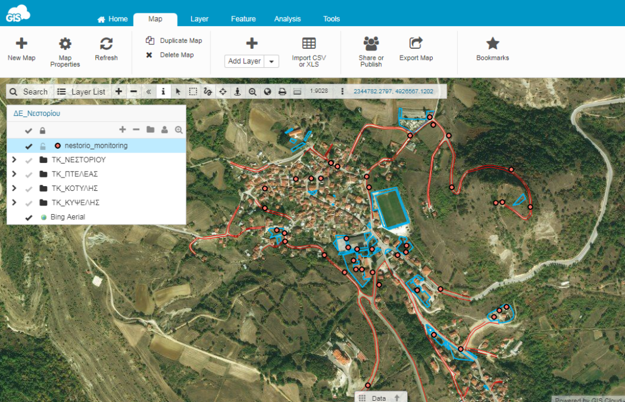Switch to the Analysis tab
Image resolution: width=625 pixels, height=402 pixels.
pos(287,19)
